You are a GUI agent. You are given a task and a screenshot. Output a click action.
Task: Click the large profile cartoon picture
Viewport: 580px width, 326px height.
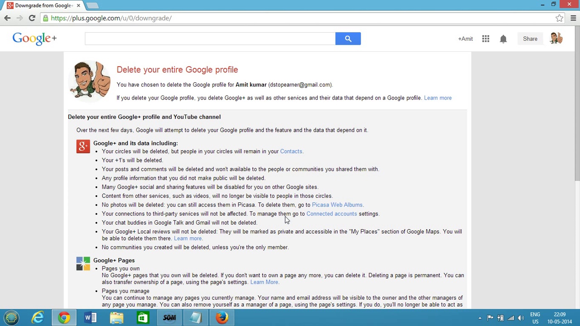[89, 81]
